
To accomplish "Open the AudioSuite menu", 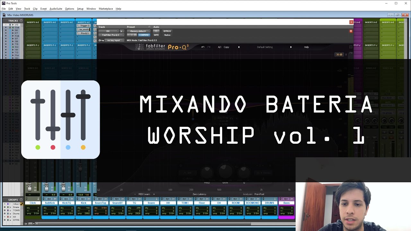I will (x=56, y=9).
